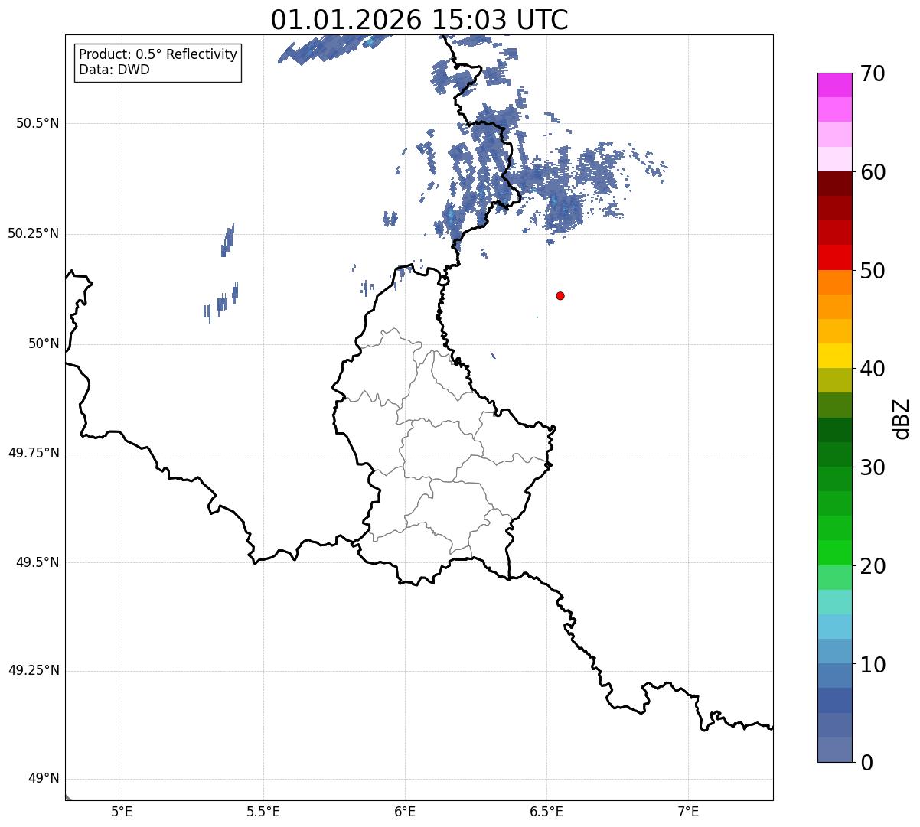Click the bright red colorbar swatch near 50
This screenshot has width=920, height=827.
pos(834,258)
